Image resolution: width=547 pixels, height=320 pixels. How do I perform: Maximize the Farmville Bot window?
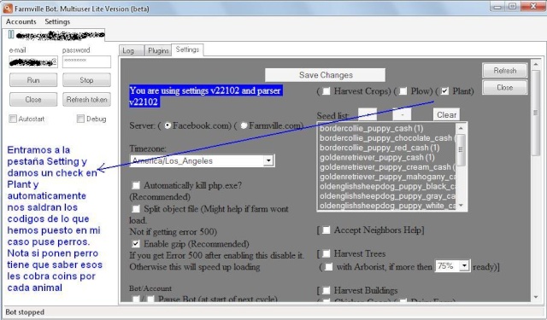[513, 6]
